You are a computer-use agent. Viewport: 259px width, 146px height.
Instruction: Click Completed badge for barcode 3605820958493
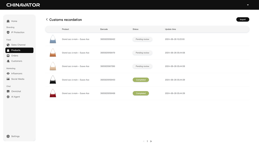click(141, 80)
